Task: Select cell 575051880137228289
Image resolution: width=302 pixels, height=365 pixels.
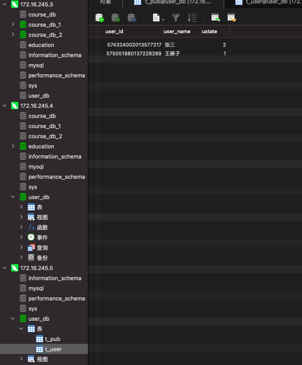Action: click(134, 53)
